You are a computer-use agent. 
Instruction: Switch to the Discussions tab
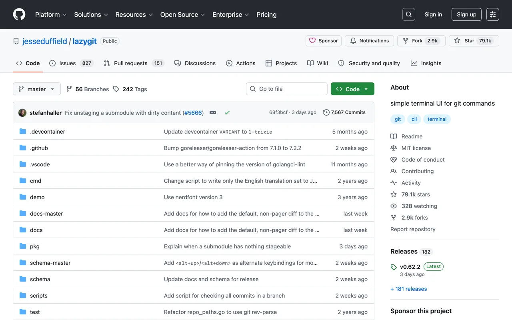point(195,63)
